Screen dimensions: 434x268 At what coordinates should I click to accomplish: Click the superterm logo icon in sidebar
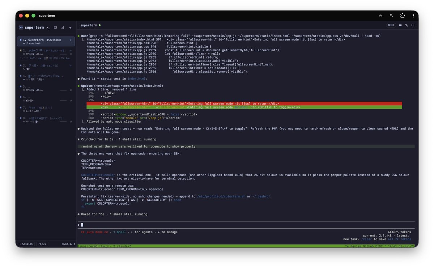click(21, 27)
